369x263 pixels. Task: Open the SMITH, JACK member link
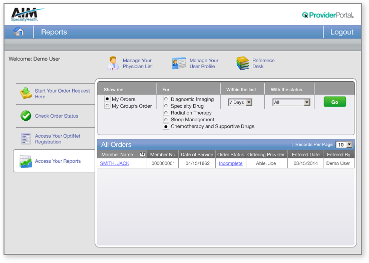pos(114,163)
